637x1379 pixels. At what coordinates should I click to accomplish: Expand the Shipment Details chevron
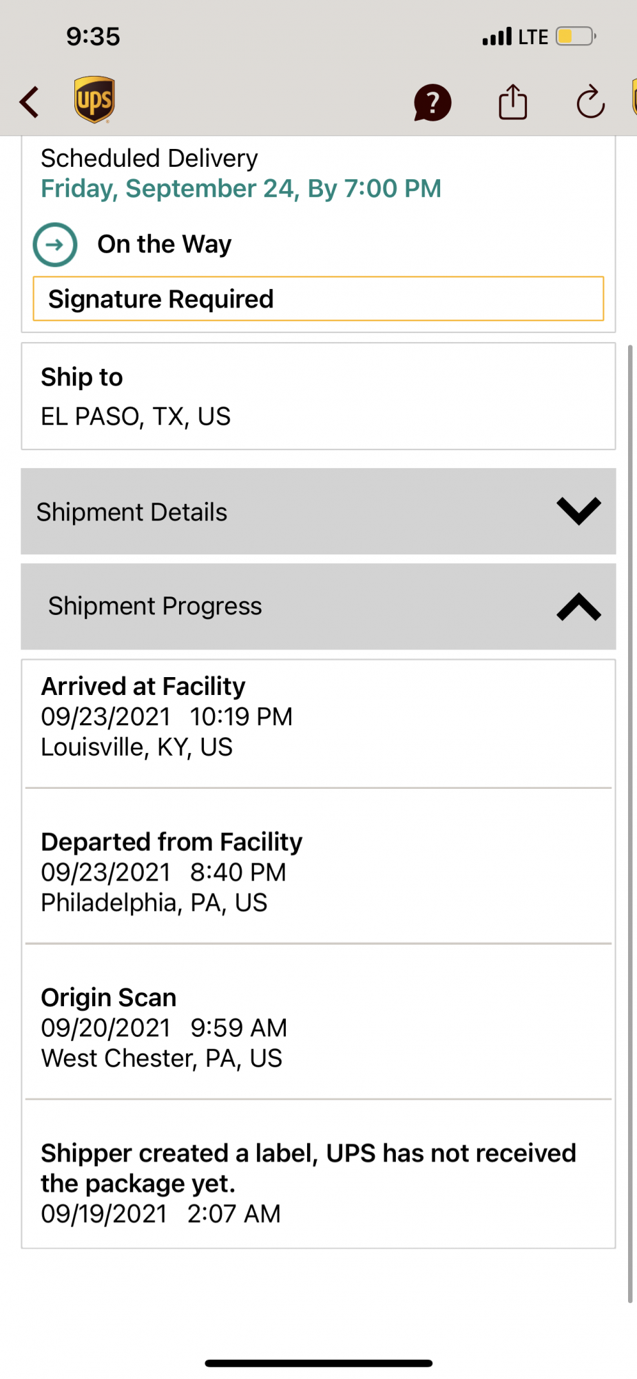[578, 511]
